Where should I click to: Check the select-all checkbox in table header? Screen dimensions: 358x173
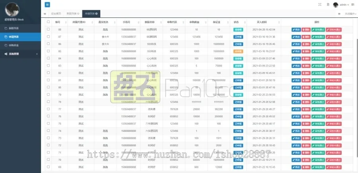tap(48, 22)
